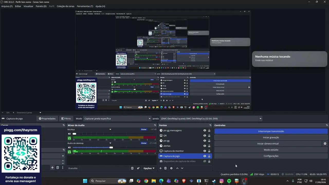Open Steam from the taskbar
Viewport: 329px width, 185px height.
(214, 181)
